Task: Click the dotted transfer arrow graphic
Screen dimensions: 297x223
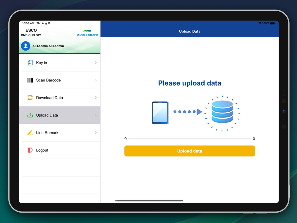Action: pyautogui.click(x=188, y=112)
